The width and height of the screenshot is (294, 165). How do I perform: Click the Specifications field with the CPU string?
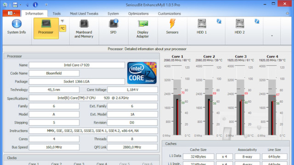click(93, 98)
